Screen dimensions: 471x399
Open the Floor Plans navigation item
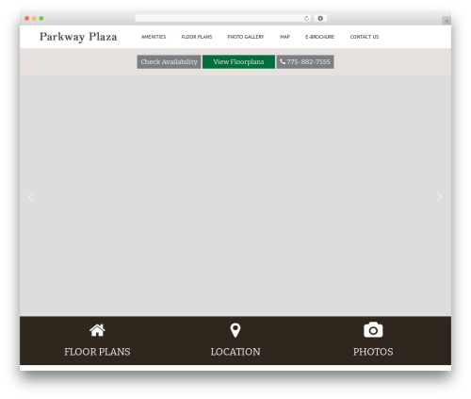tap(197, 37)
